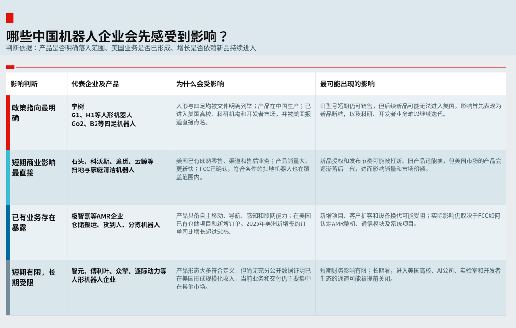Select the 最可能出现的影响 column header

[347, 84]
